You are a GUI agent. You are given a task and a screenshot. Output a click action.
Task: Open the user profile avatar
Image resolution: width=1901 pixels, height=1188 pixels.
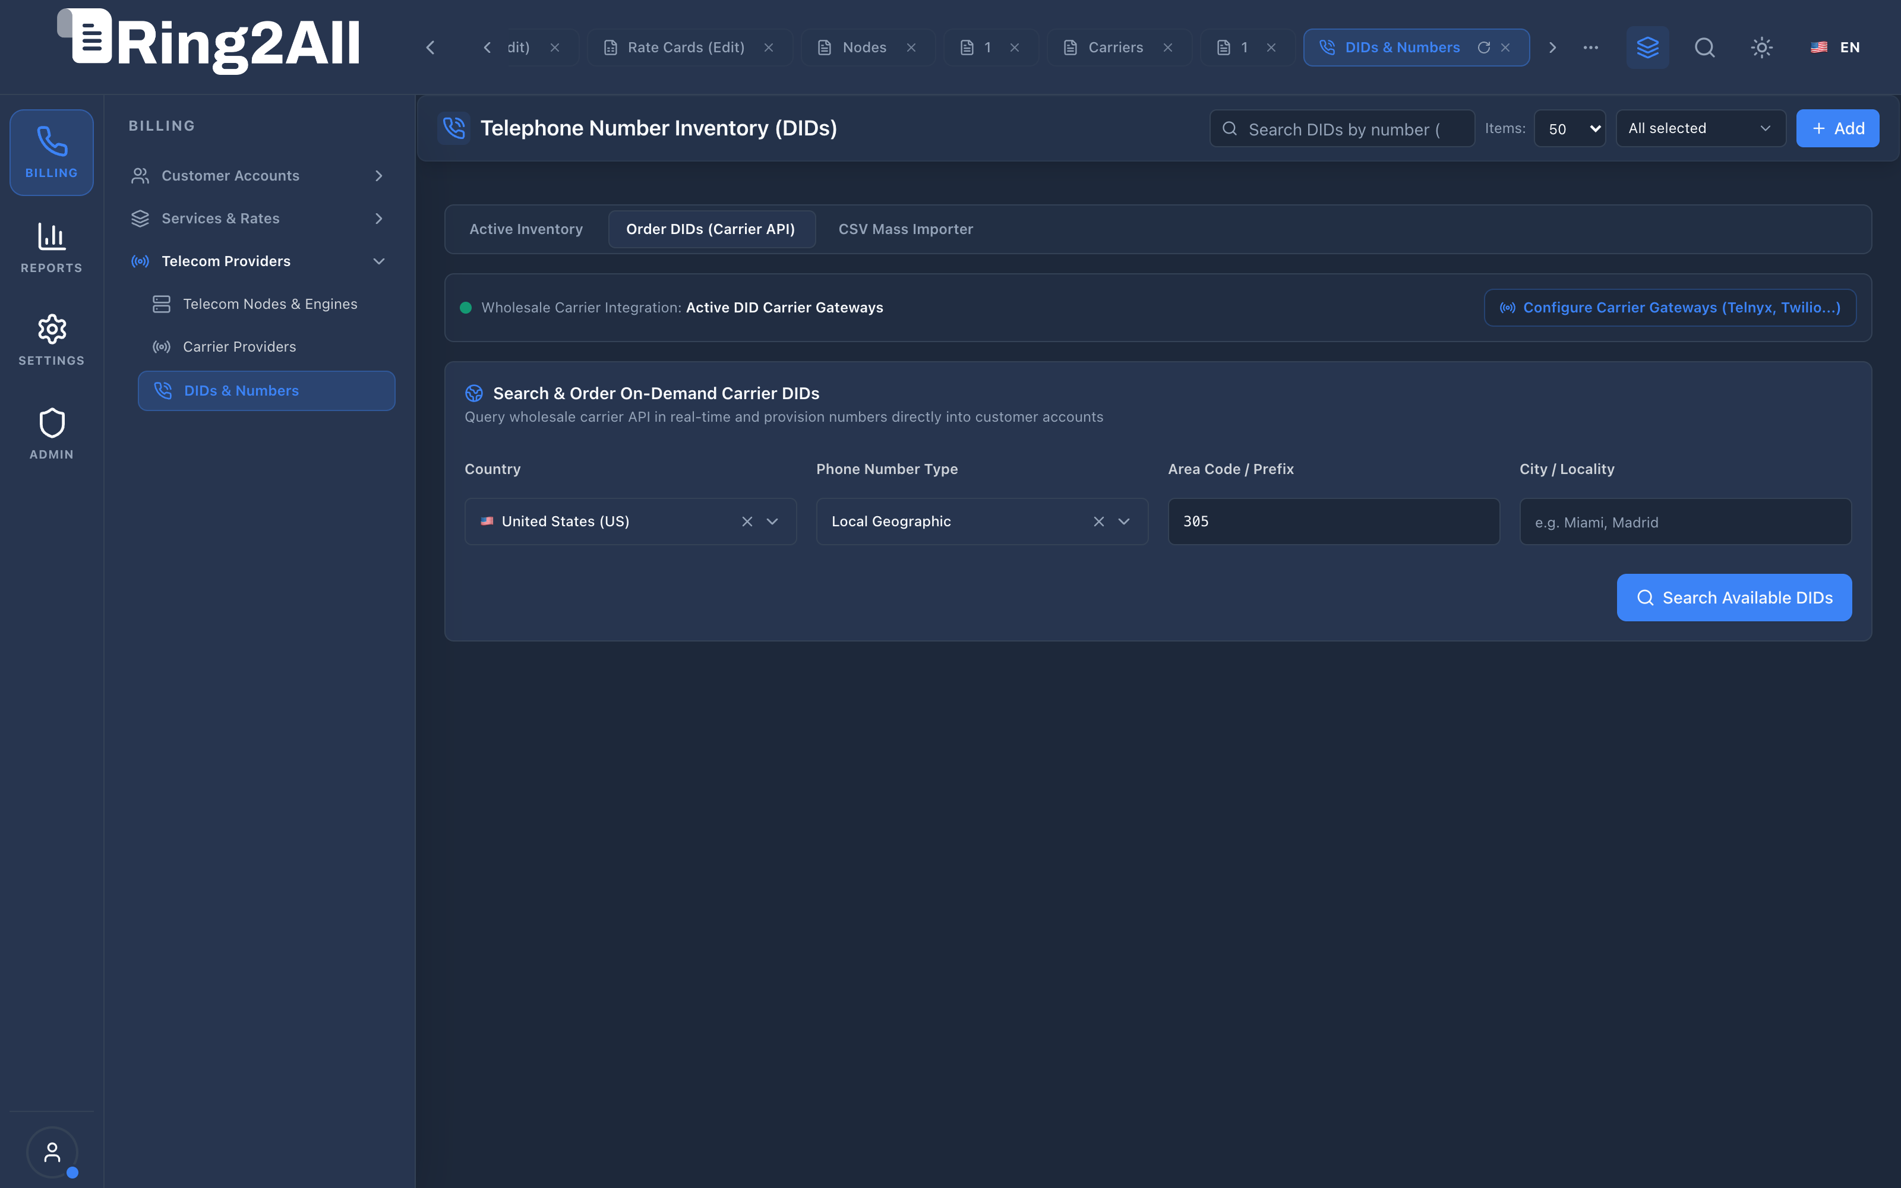52,1152
